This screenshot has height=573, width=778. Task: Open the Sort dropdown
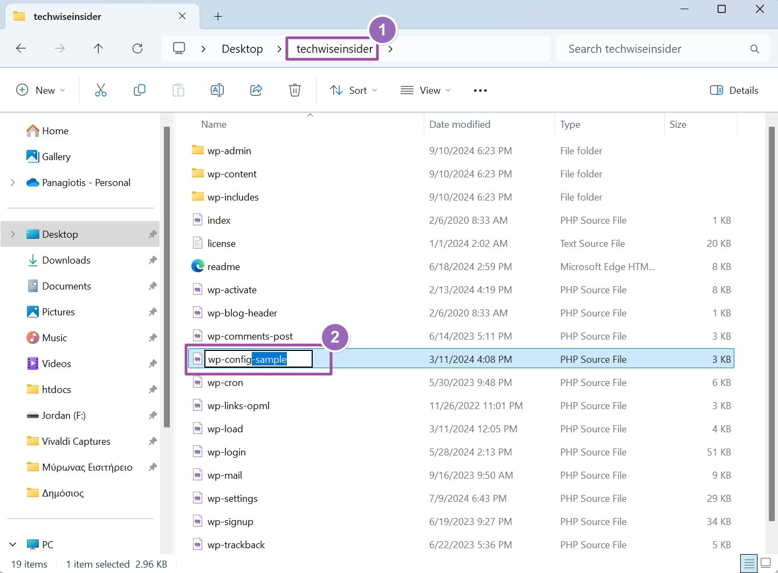click(x=354, y=90)
